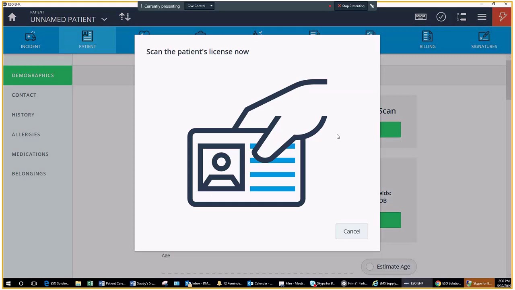This screenshot has width=515, height=290.
Task: Open the Windows Start menu
Action: (x=8, y=284)
